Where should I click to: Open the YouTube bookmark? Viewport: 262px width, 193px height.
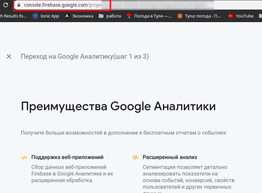click(x=241, y=16)
